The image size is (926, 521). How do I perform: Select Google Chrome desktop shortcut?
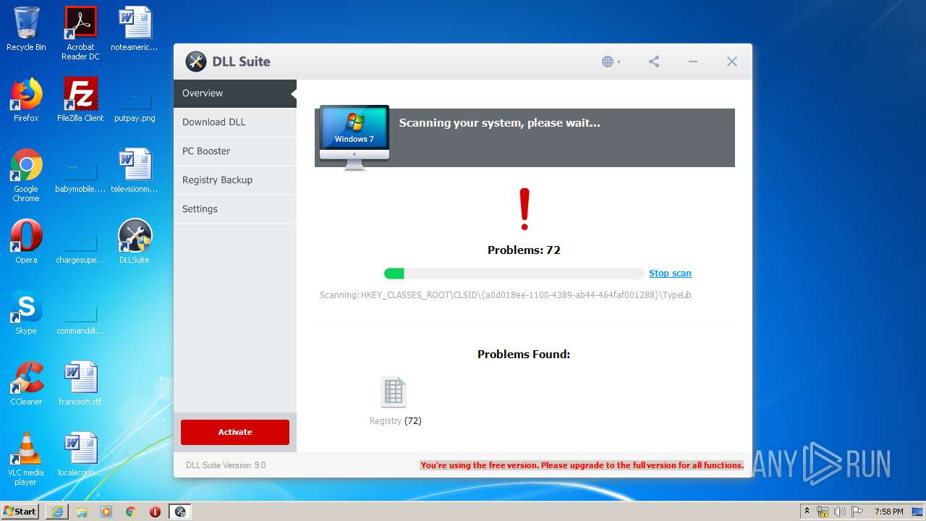[26, 175]
